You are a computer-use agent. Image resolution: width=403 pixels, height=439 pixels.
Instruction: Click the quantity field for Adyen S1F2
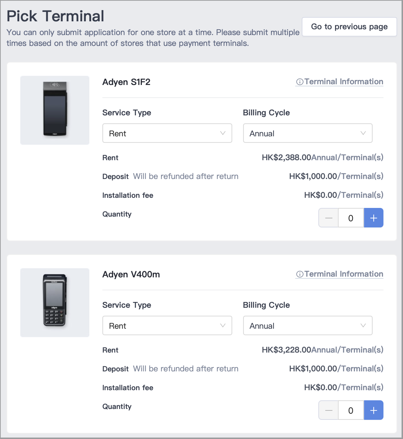tap(351, 218)
